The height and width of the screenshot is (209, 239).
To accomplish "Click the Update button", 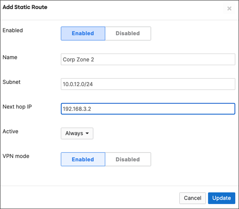I will (221, 198).
